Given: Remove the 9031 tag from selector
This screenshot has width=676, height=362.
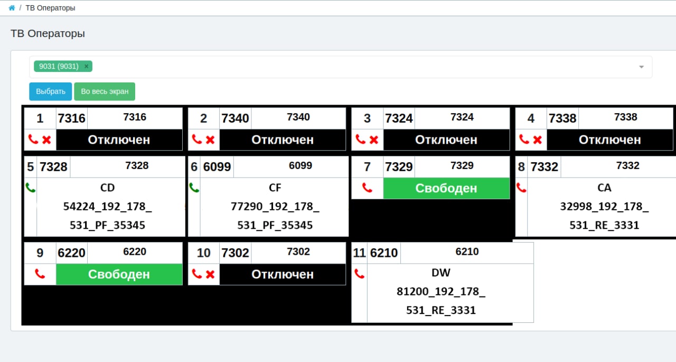Looking at the screenshot, I should click(x=87, y=66).
